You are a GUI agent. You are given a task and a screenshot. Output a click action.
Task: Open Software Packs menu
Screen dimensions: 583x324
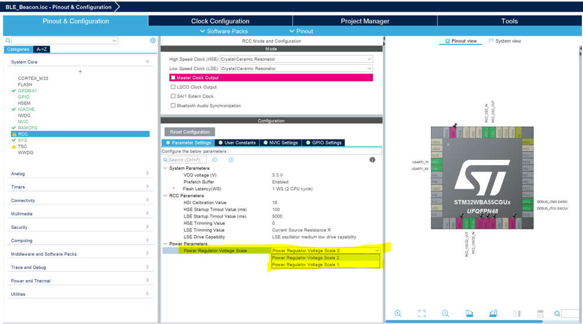[x=224, y=32]
